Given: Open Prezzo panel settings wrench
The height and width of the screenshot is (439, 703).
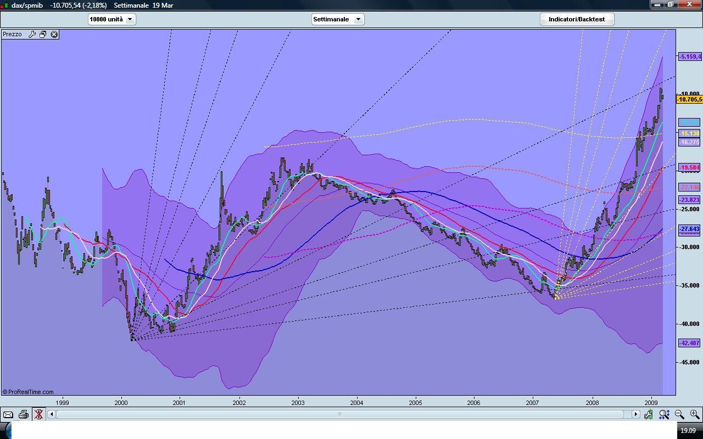Looking at the screenshot, I should click(32, 34).
